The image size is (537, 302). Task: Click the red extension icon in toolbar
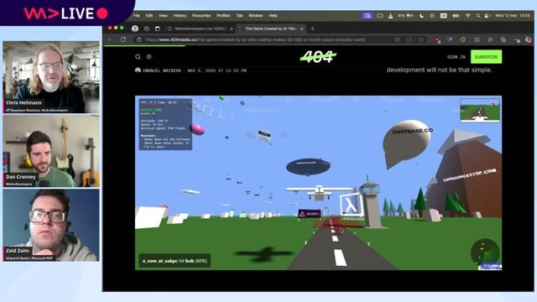tap(437, 40)
